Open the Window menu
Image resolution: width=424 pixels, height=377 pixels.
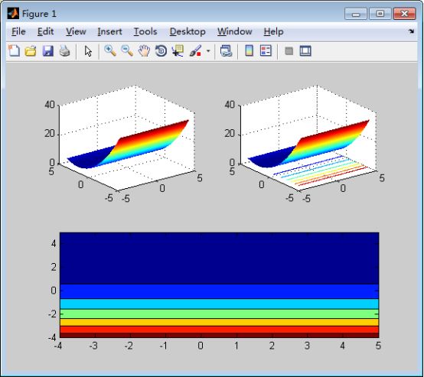coord(235,31)
